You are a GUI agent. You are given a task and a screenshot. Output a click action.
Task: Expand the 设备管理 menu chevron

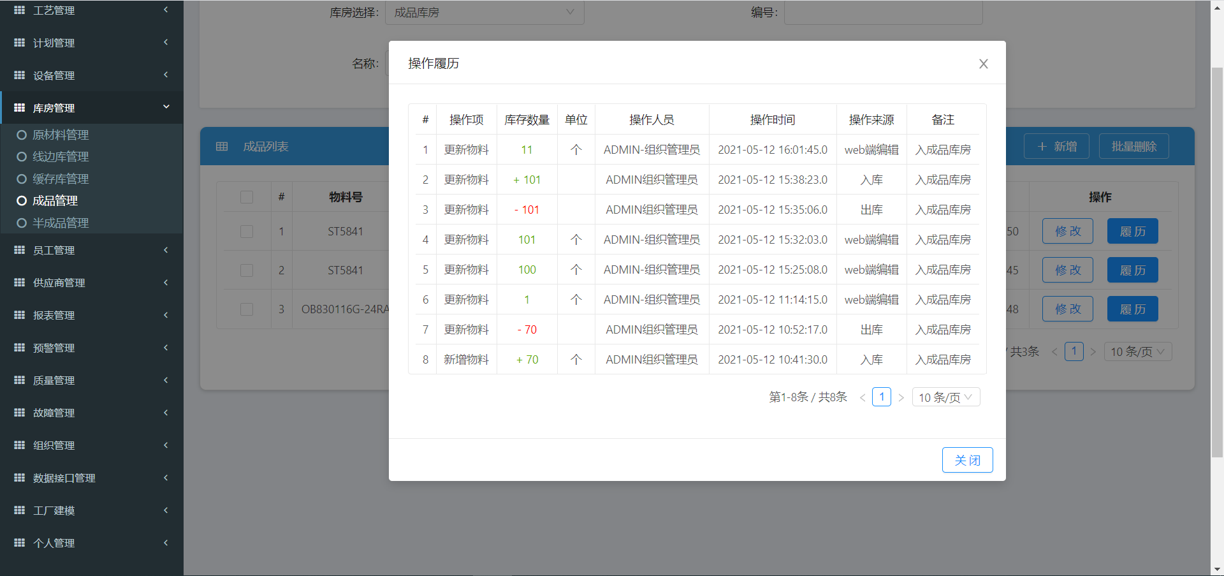166,75
